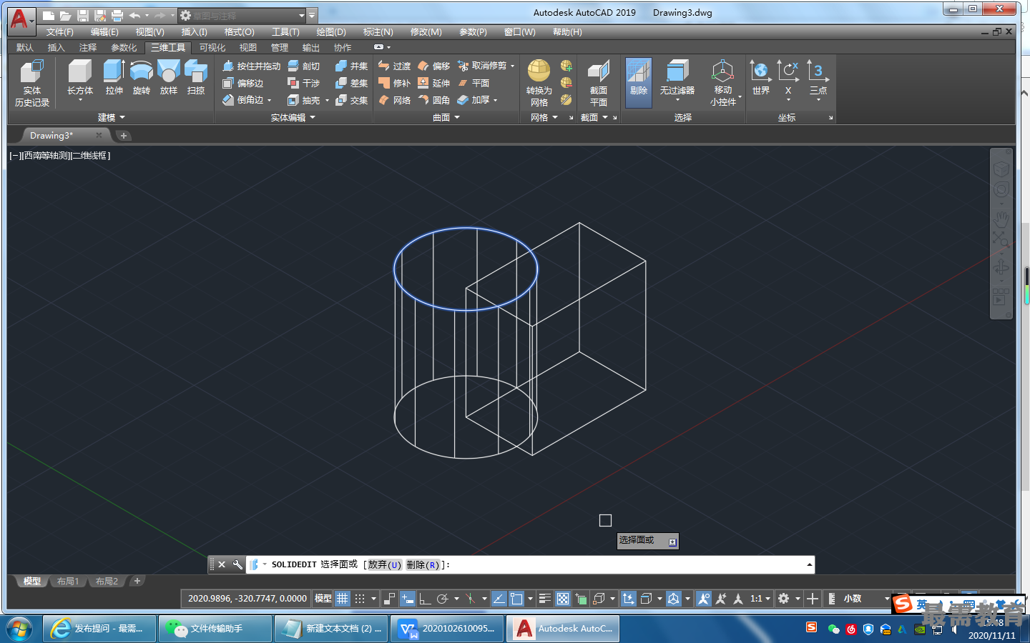Toggle drawing grid display in status bar
Viewport: 1030px width, 643px height.
click(x=343, y=599)
